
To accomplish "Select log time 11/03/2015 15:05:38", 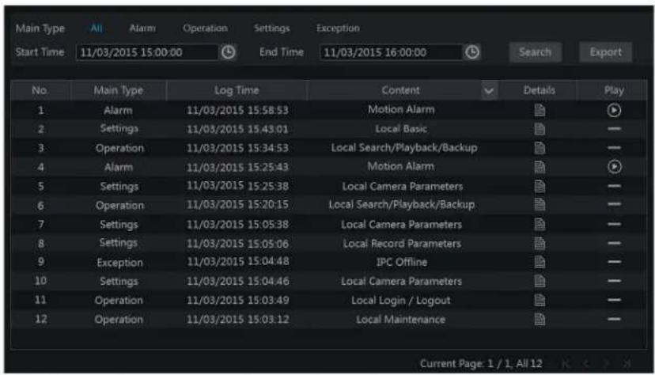I will [x=237, y=224].
